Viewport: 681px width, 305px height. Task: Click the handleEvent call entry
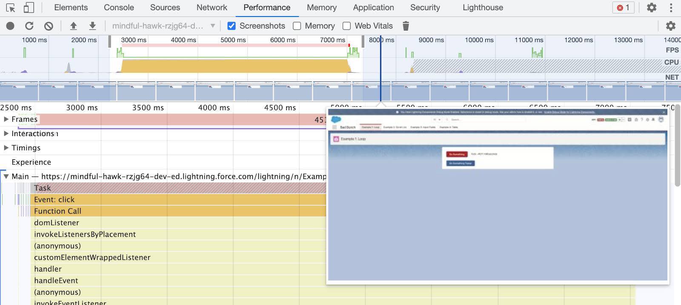pos(179,280)
